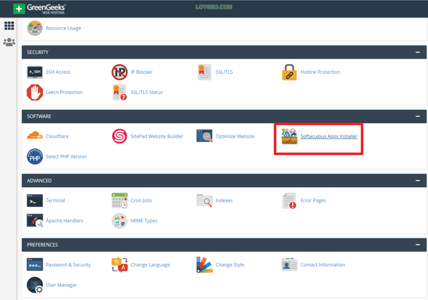Go to SSH Access link
This screenshot has height=300, width=428.
coord(58,72)
